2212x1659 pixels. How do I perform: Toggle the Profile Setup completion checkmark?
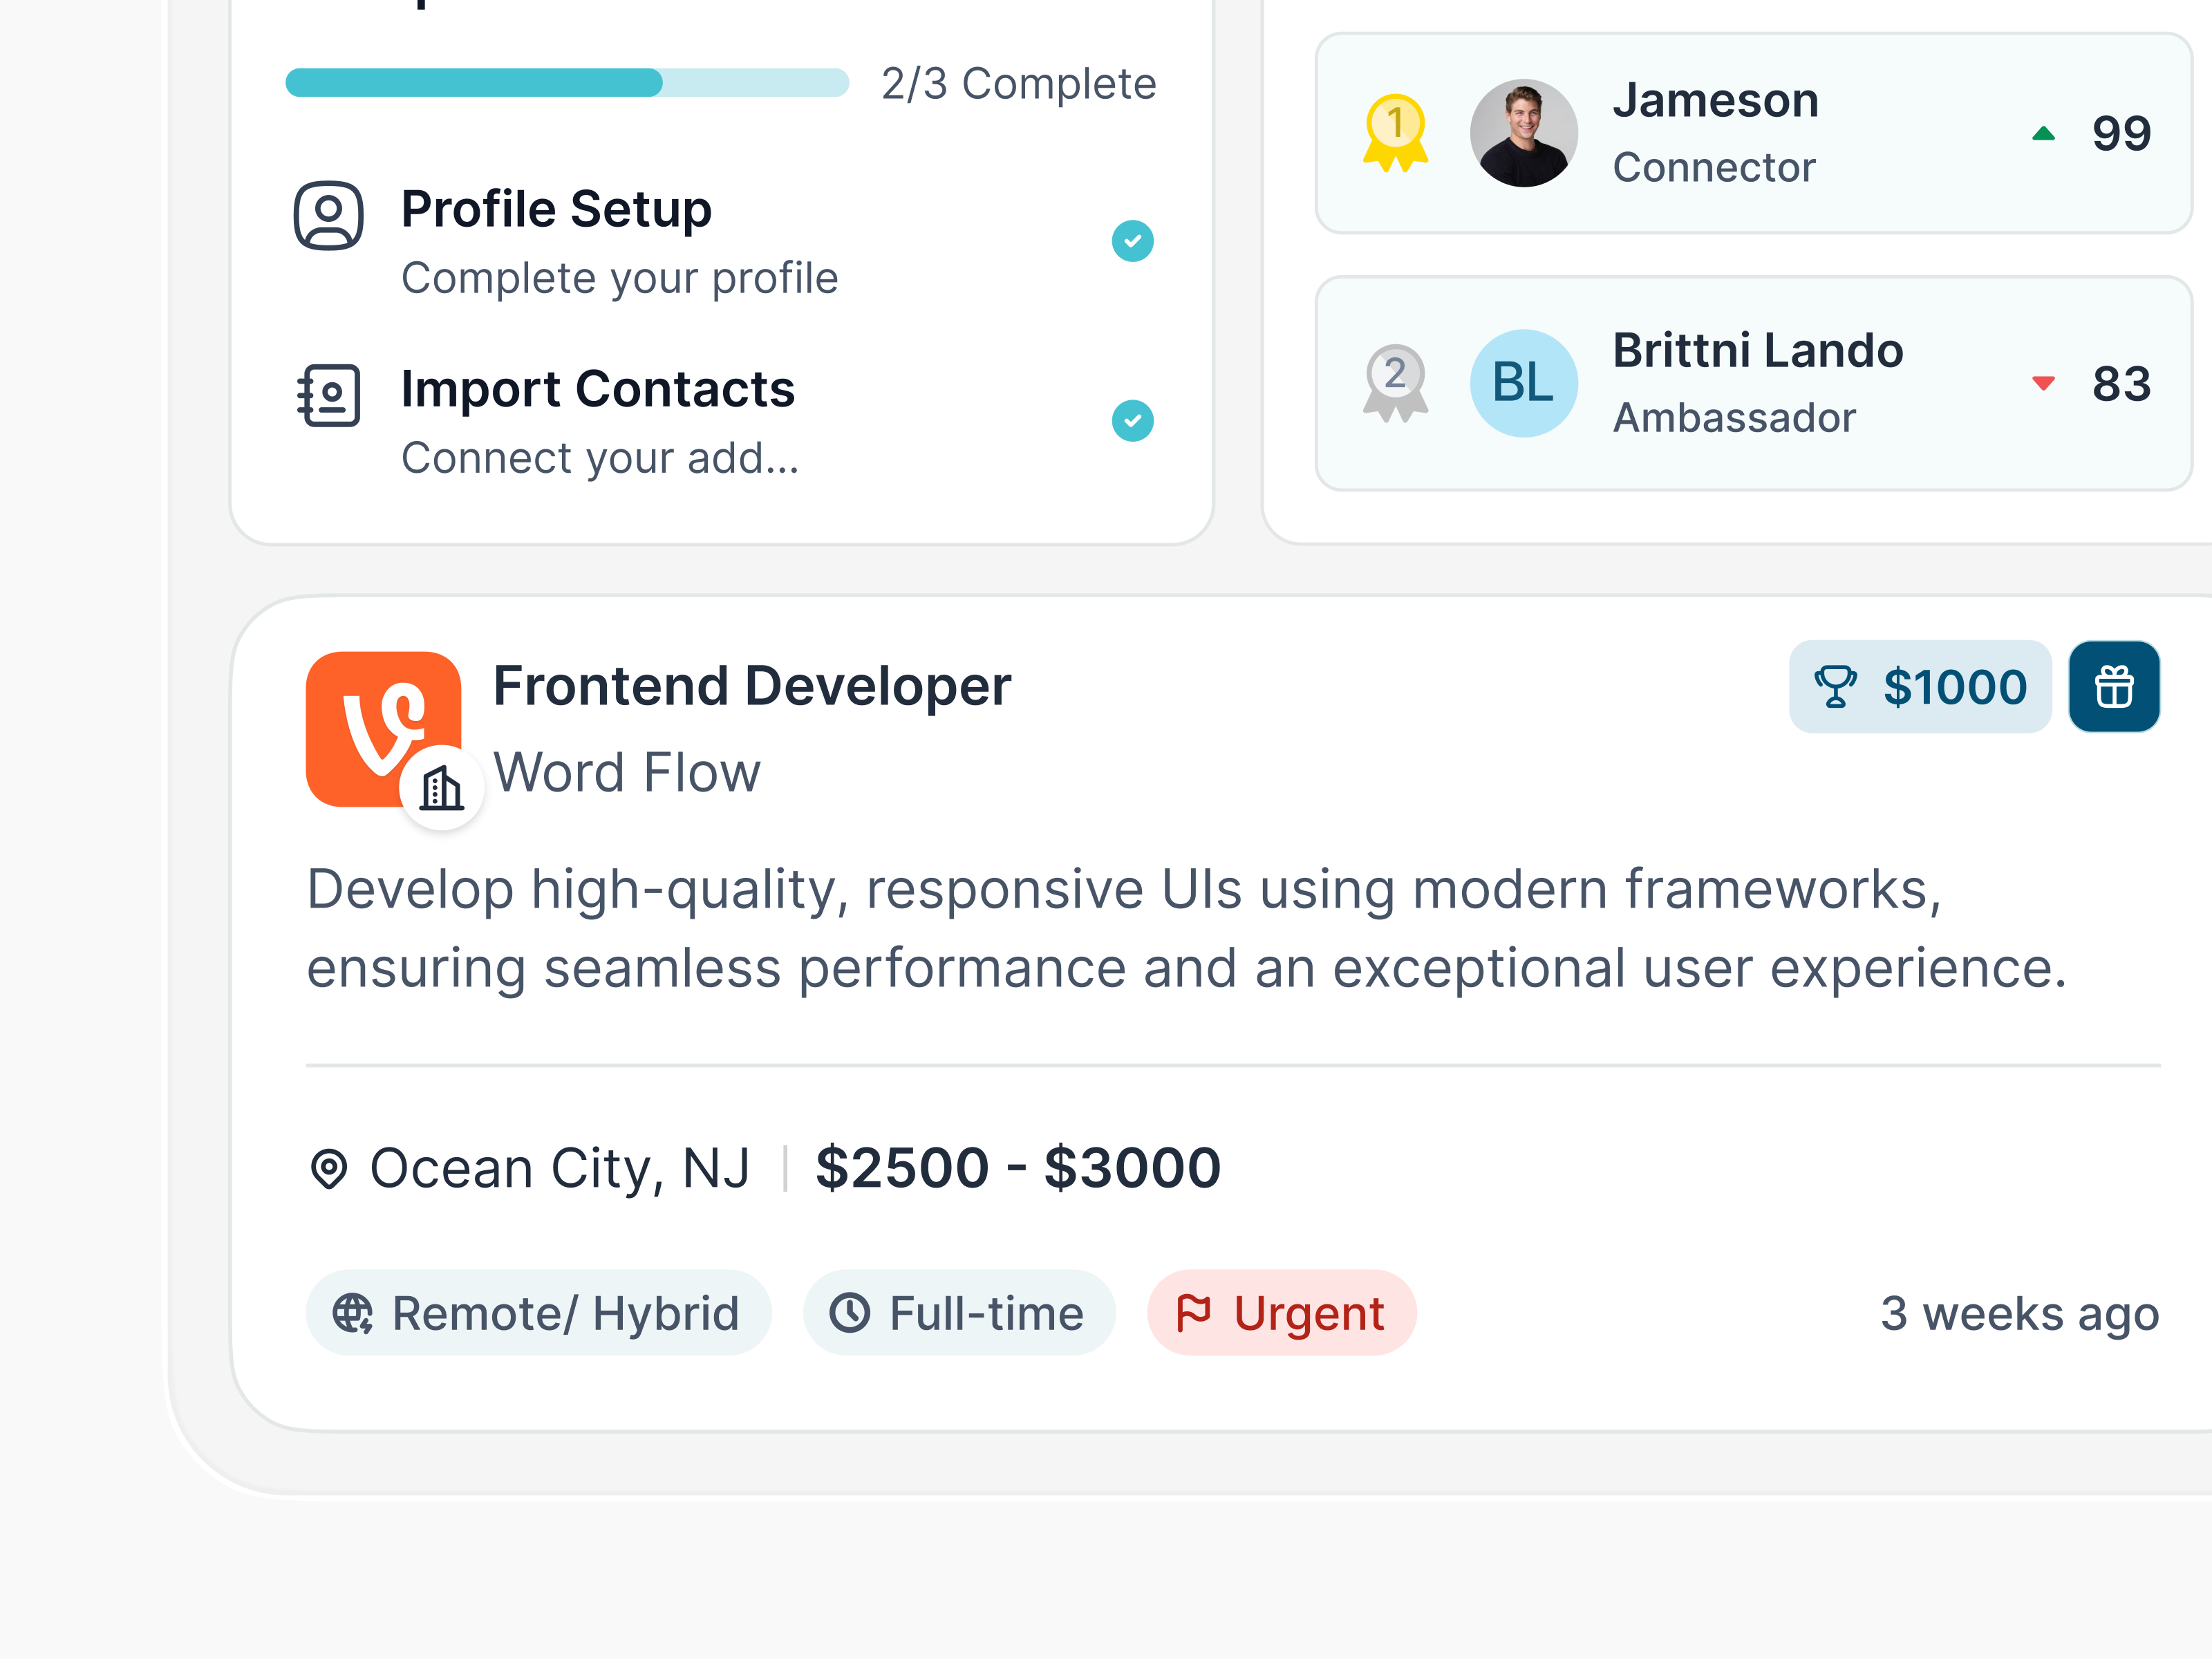point(1132,241)
